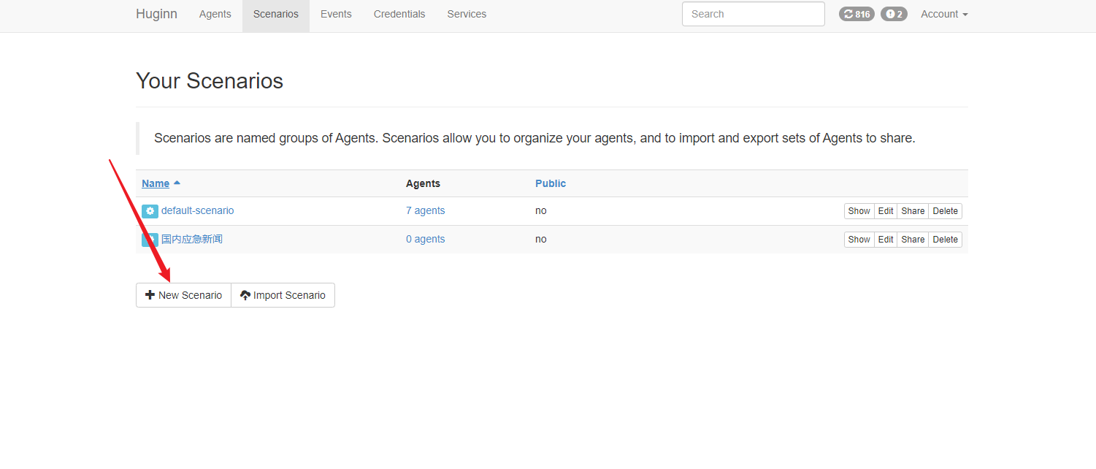The width and height of the screenshot is (1096, 469).
Task: Open the Services nav item
Action: tap(467, 14)
